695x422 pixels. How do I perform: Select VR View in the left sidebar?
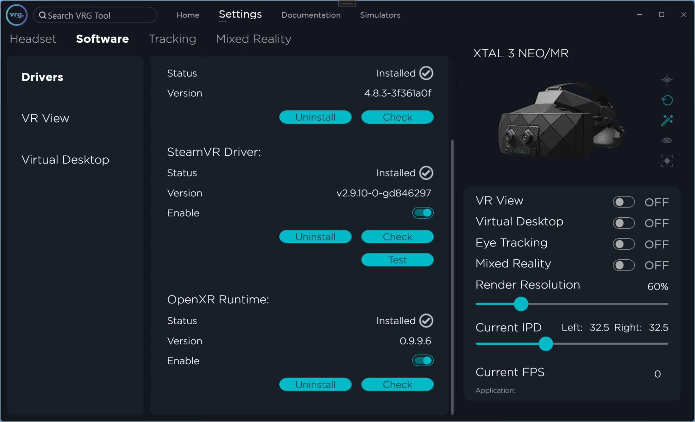(x=45, y=118)
